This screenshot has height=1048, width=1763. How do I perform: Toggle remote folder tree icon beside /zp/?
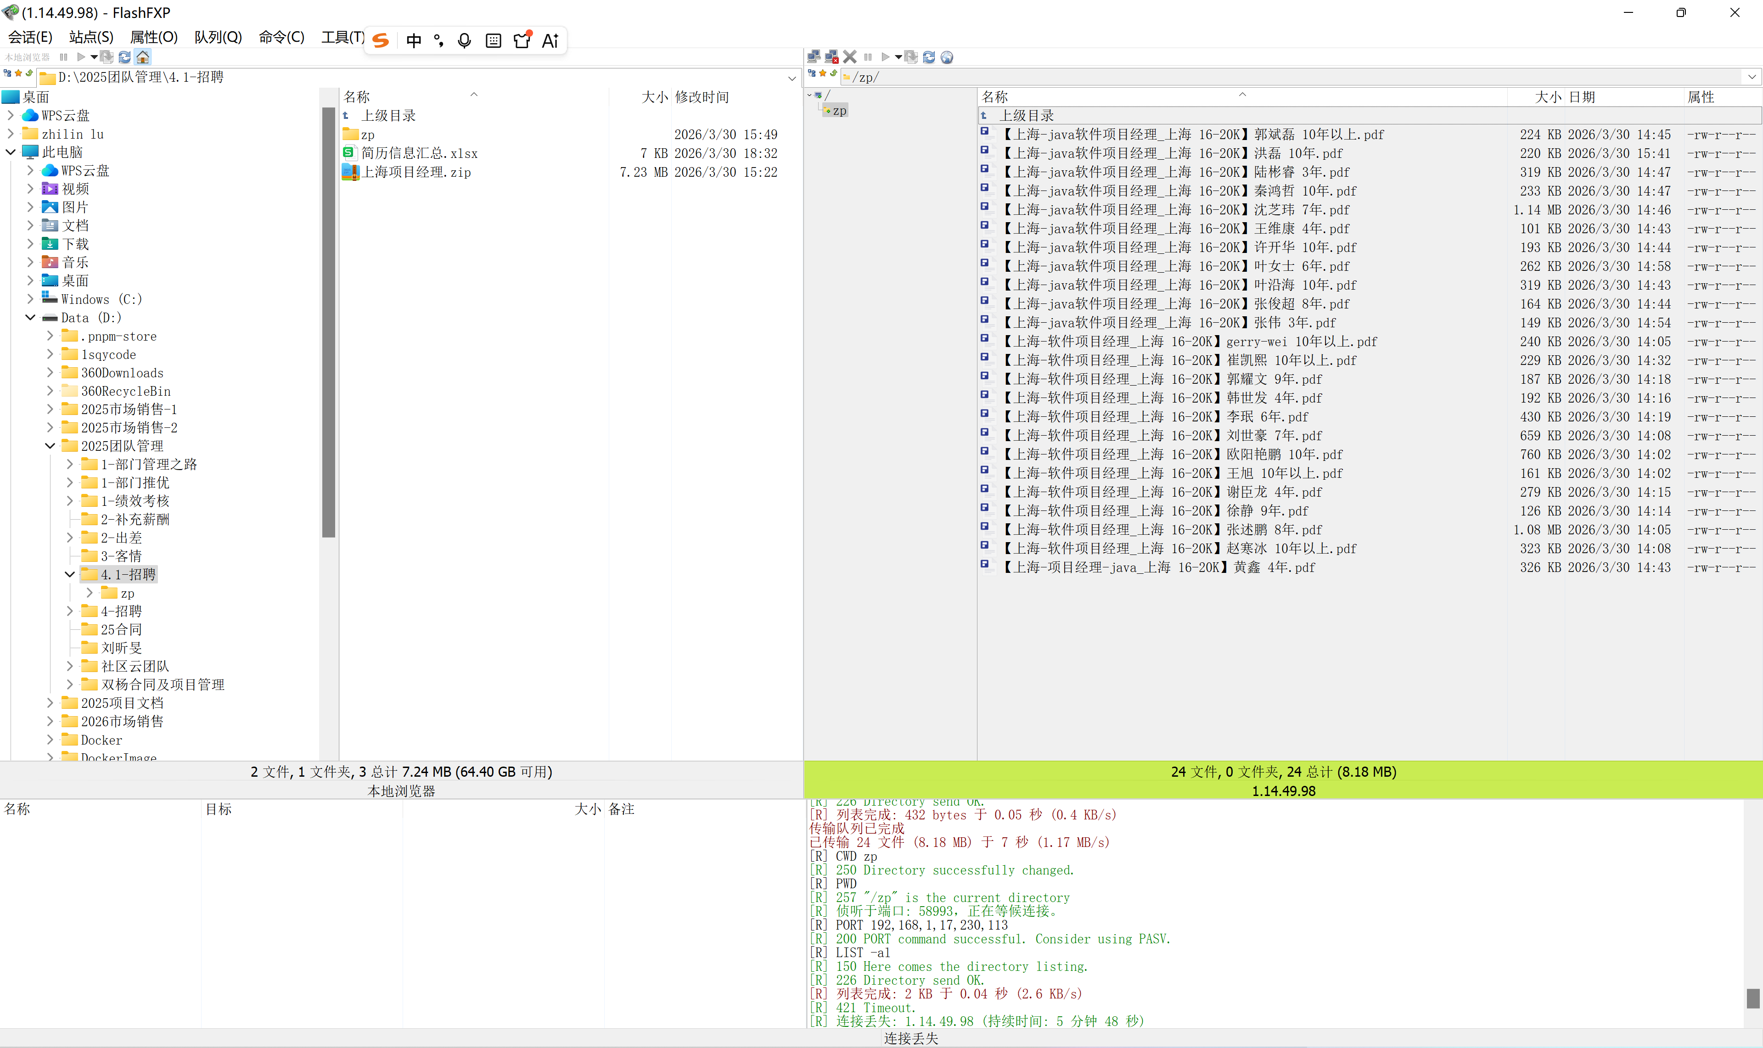coord(812,73)
